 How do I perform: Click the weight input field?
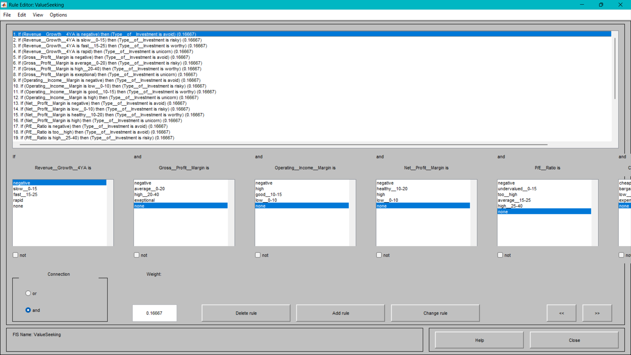pyautogui.click(x=154, y=313)
